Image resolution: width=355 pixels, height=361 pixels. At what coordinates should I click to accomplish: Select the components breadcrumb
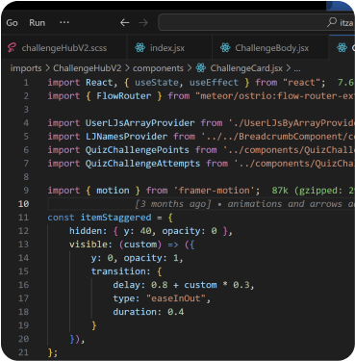coord(158,68)
